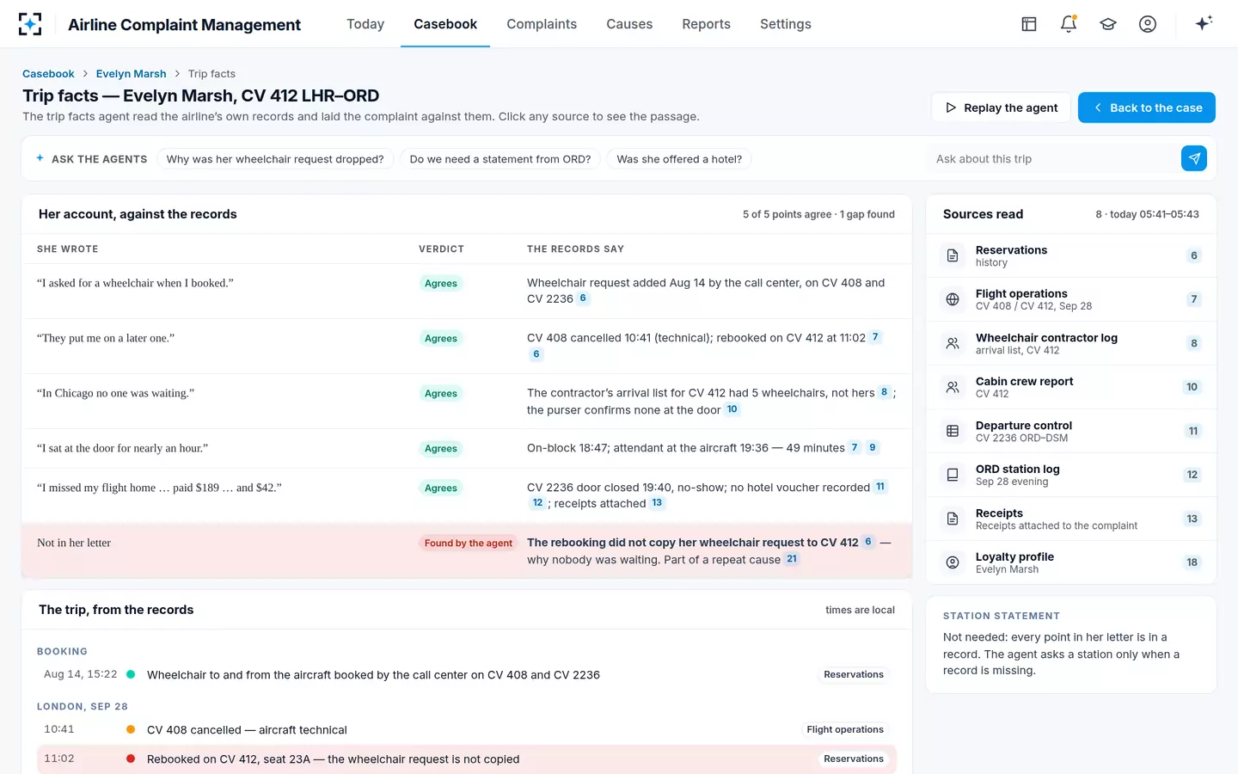Open notifications bell
Image resolution: width=1238 pixels, height=774 pixels.
click(x=1069, y=24)
